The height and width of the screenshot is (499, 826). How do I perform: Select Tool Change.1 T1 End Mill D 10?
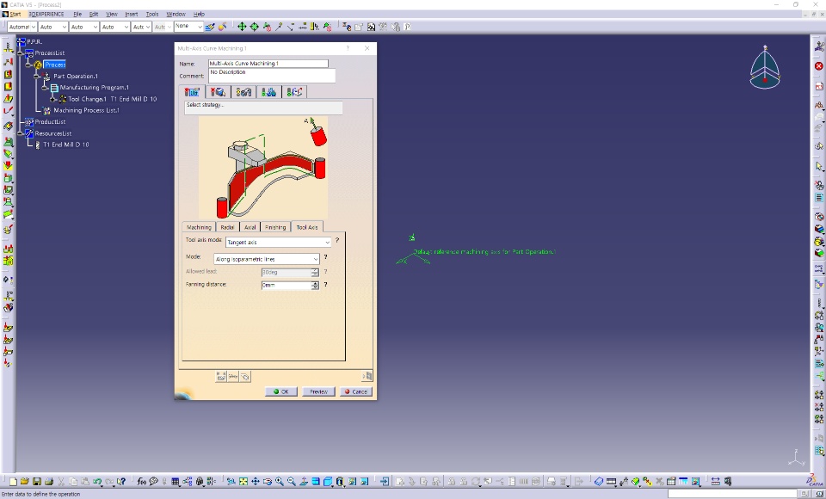112,99
